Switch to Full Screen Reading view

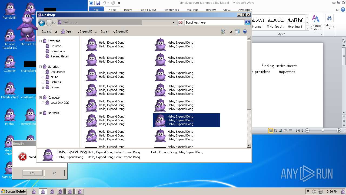276,131
